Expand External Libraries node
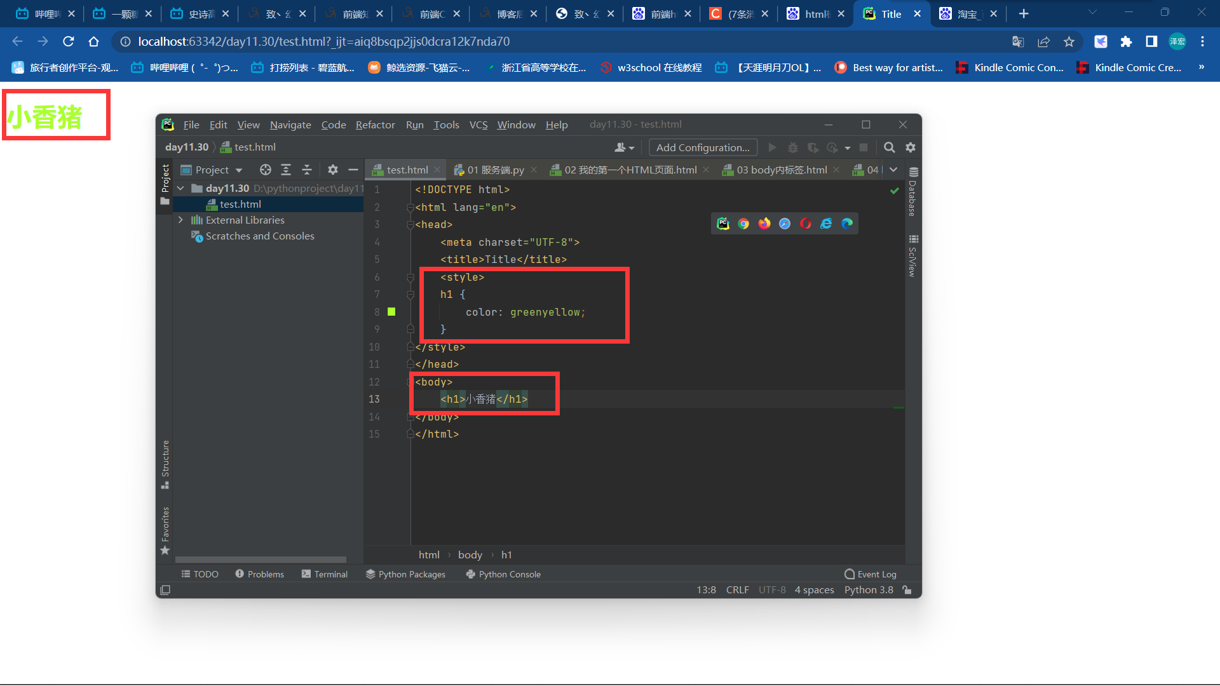This screenshot has width=1220, height=686. (181, 220)
